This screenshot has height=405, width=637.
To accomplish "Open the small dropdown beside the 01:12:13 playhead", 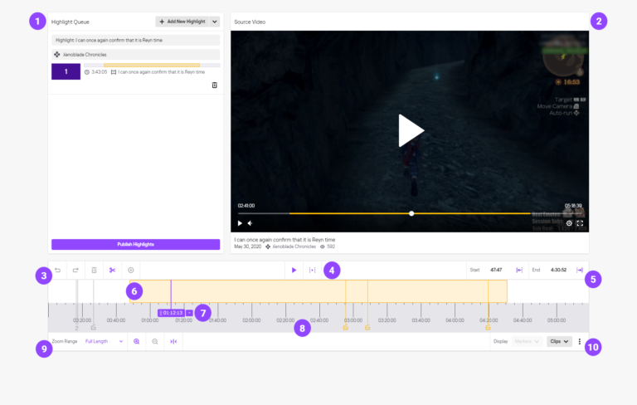I will pyautogui.click(x=189, y=313).
